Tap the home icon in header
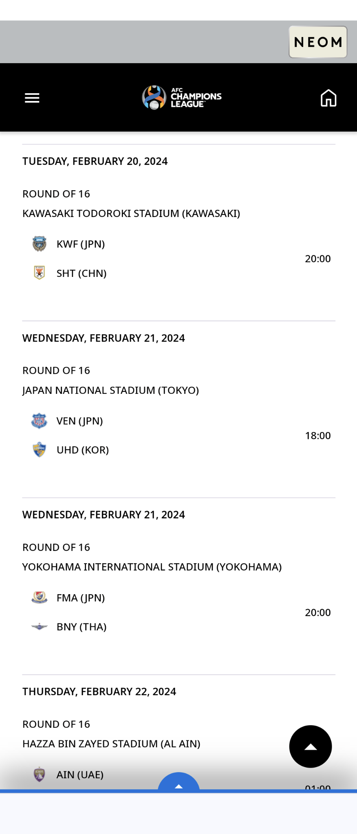This screenshot has width=357, height=834. pyautogui.click(x=328, y=98)
